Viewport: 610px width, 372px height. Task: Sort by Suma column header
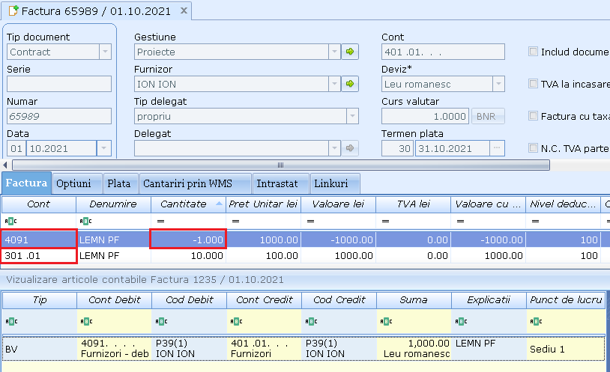point(414,299)
